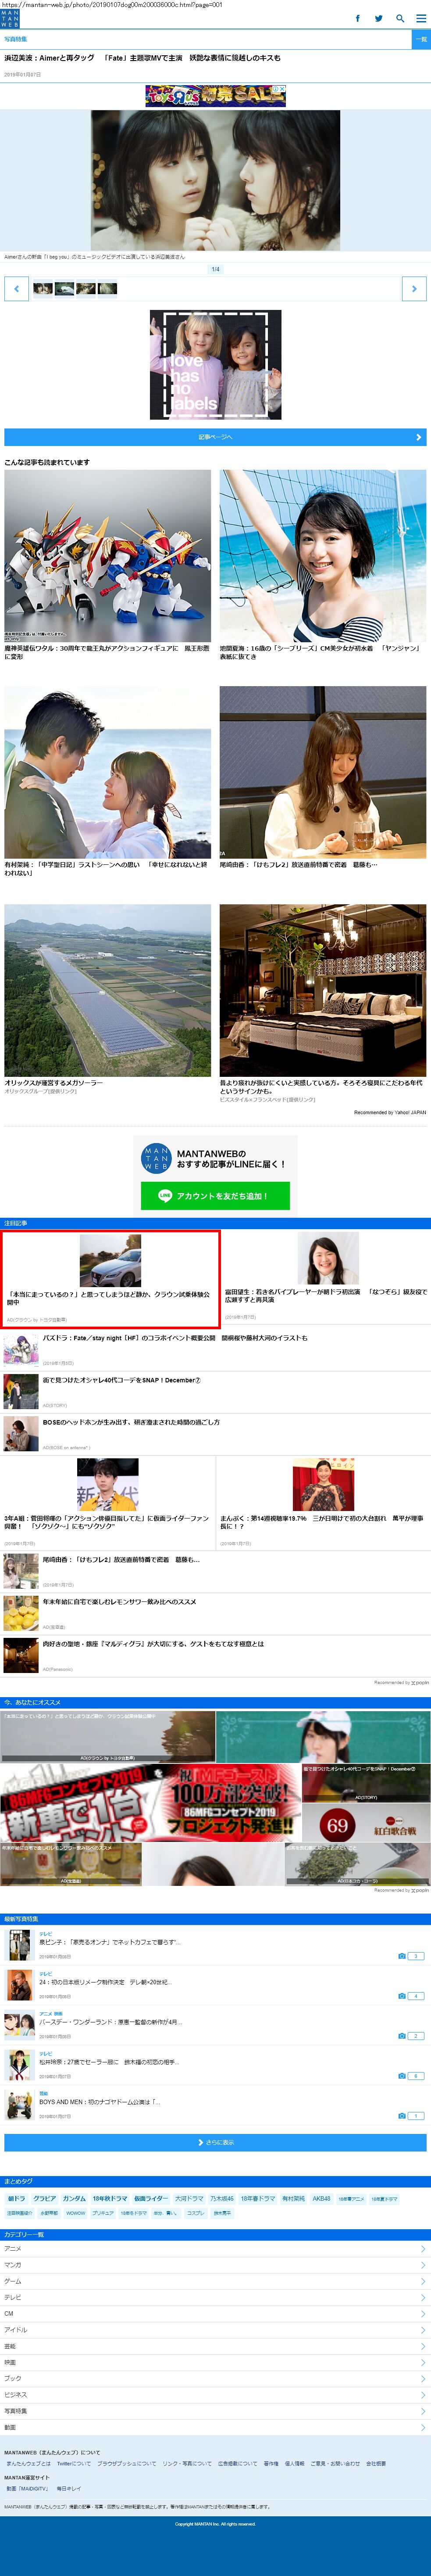Show next photo with right arrow
Viewport: 431px width, 2576px height.
click(414, 289)
